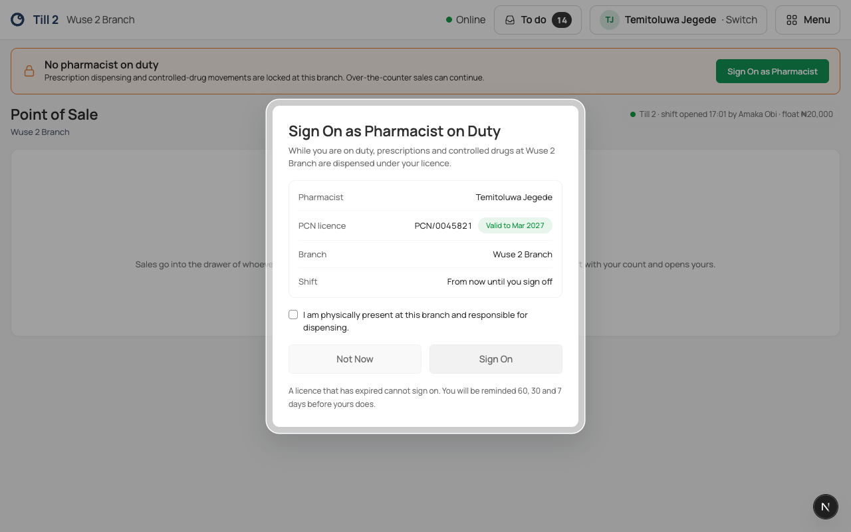Click the Online status text

pos(471,20)
